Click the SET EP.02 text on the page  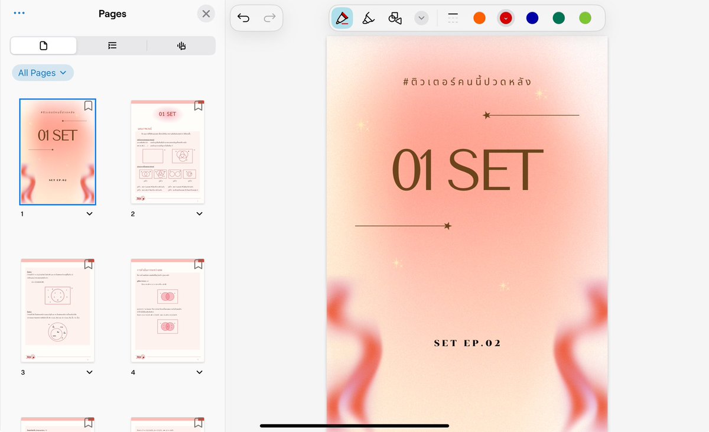pos(467,343)
